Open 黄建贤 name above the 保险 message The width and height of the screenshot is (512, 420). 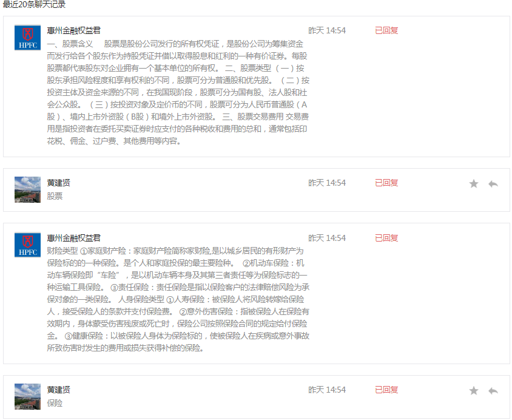[x=58, y=390]
